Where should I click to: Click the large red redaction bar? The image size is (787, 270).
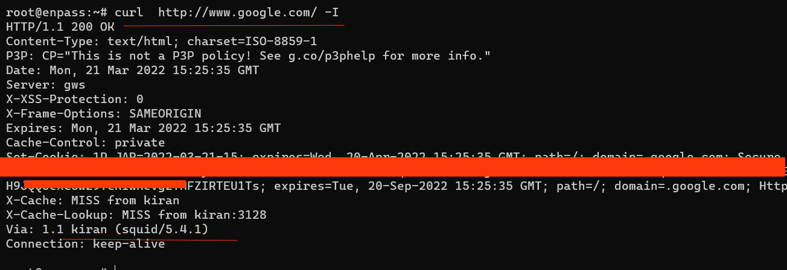[x=392, y=167]
